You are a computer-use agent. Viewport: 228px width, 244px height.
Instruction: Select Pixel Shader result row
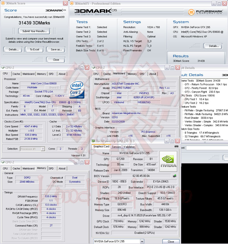pyautogui.click(x=199, y=118)
